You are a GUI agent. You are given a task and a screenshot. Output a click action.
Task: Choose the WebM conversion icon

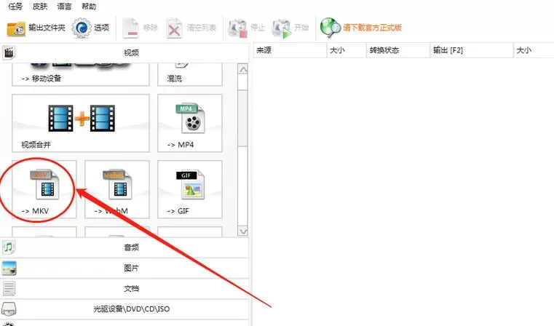[x=117, y=184]
